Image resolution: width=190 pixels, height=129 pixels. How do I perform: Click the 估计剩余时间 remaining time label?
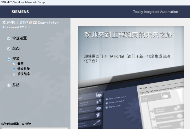pos(16,124)
